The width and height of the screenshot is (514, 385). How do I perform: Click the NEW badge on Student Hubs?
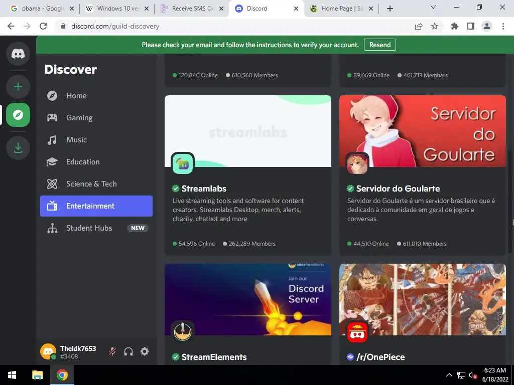[138, 228]
